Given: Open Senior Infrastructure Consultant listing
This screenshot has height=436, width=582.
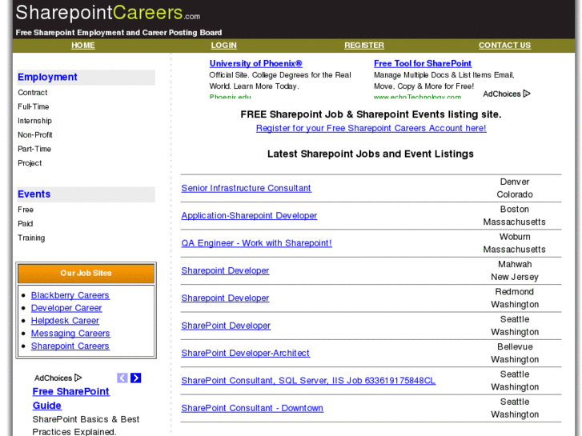Looking at the screenshot, I should (246, 188).
